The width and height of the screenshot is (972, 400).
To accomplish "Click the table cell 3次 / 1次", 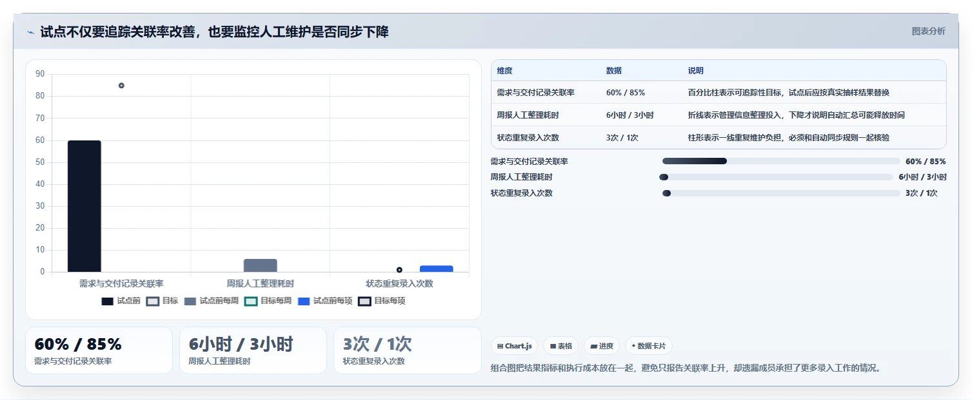I will (622, 138).
